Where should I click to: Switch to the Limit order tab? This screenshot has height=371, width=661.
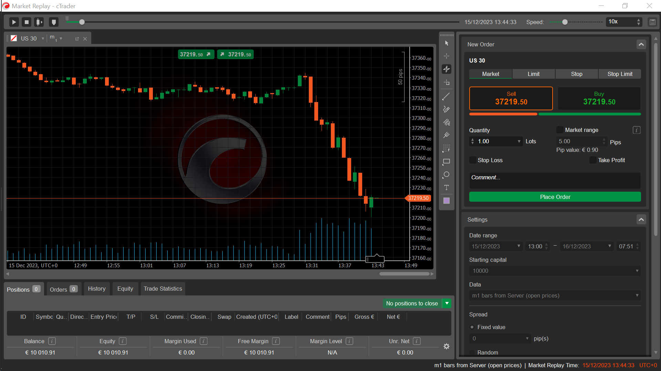pyautogui.click(x=534, y=74)
